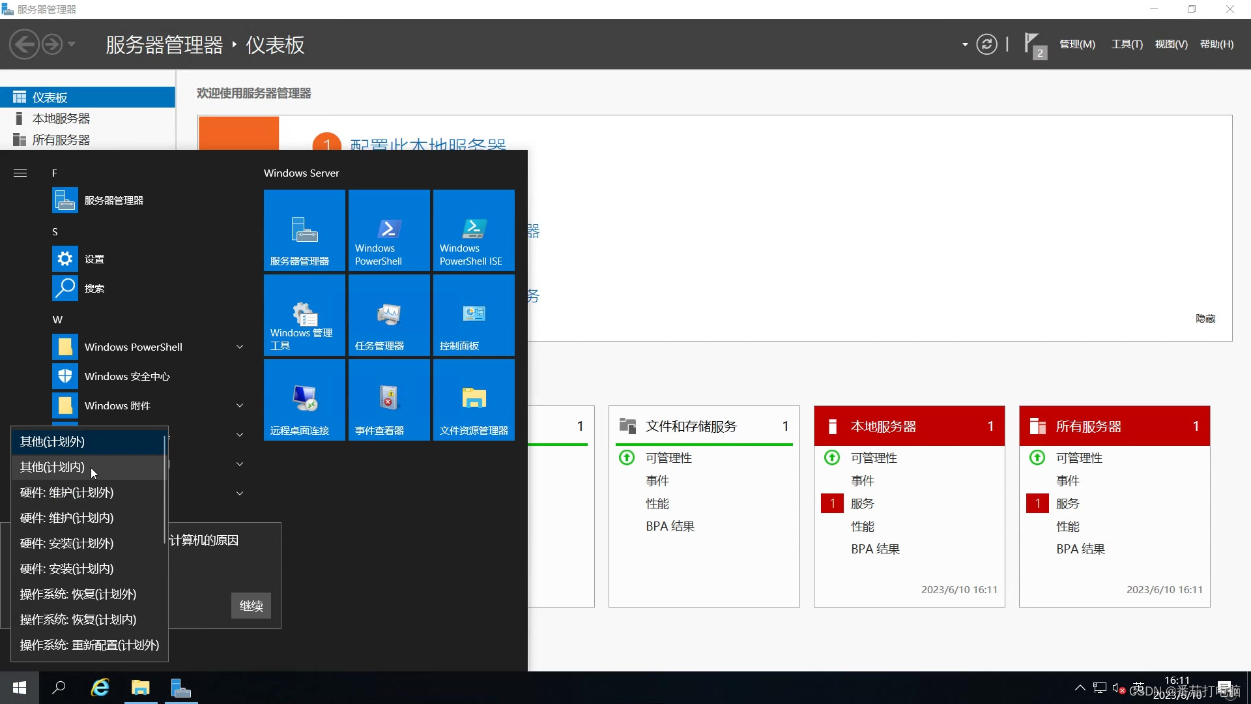Click the input method 英 indicator
Screen dimensions: 1251x704
click(x=1138, y=688)
